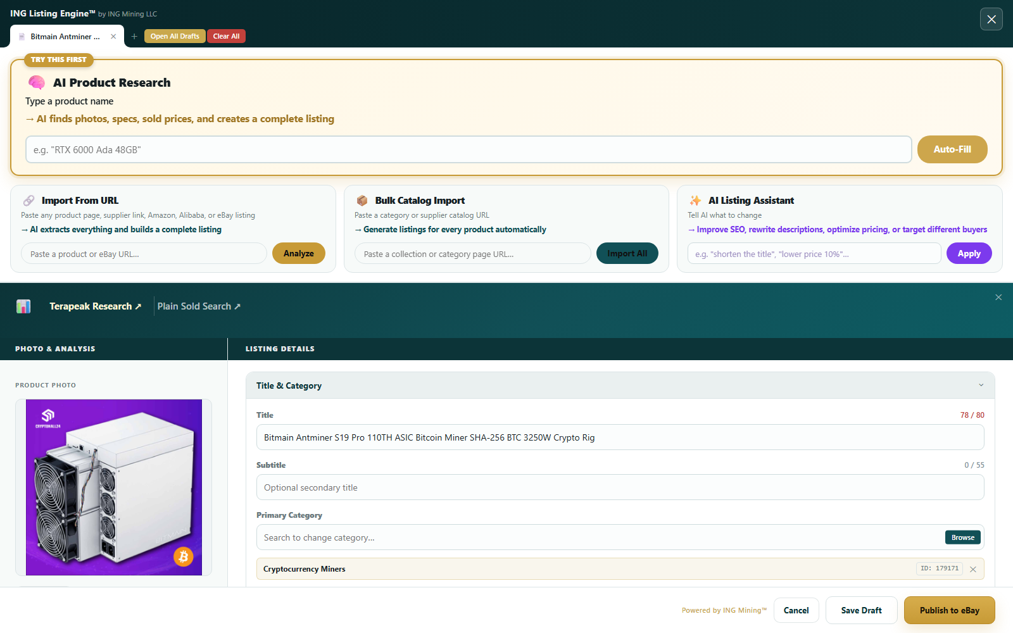Click the Antminer product photo
The width and height of the screenshot is (1013, 633).
click(114, 487)
